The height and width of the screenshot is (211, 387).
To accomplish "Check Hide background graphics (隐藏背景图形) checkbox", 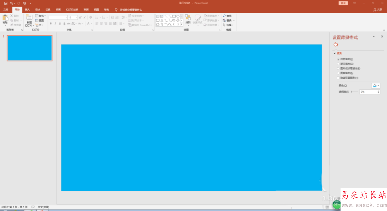I will 338,78.
